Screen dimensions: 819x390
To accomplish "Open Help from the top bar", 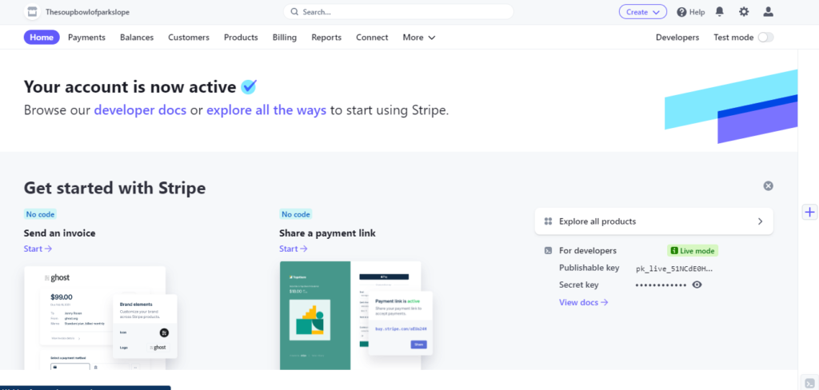I will 691,12.
